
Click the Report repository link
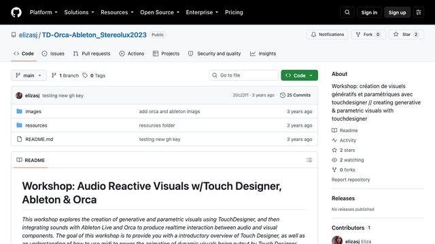pyautogui.click(x=351, y=180)
